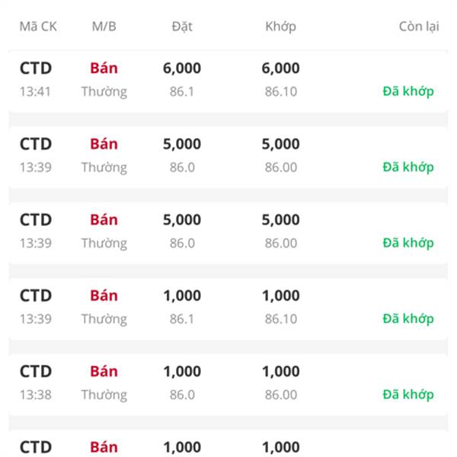The image size is (457, 457).
Task: Tap the 13:41 timestamp
Action: click(35, 92)
